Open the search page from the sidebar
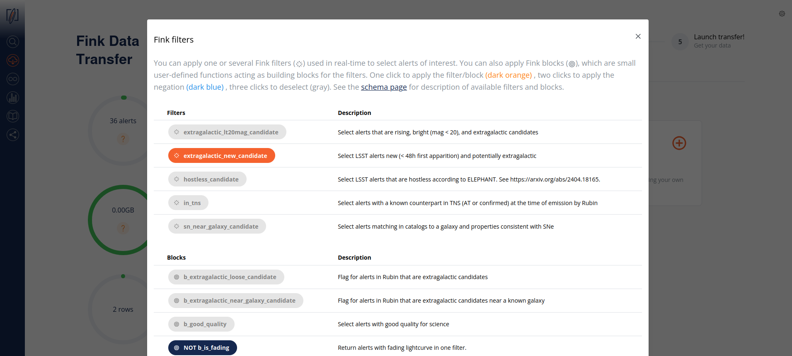 click(13, 42)
